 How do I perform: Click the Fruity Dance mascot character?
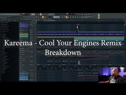tap(99, 16)
